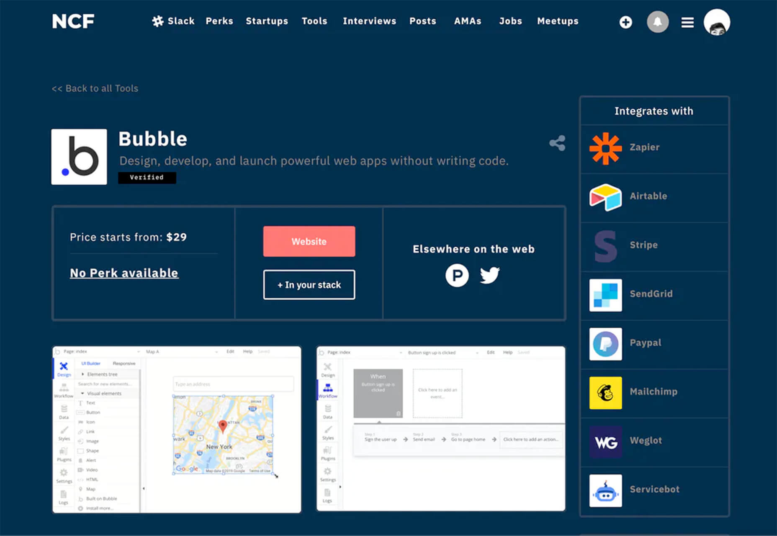Open the workflow editor screenshot thumbnail
This screenshot has height=536, width=777.
pyautogui.click(x=441, y=428)
